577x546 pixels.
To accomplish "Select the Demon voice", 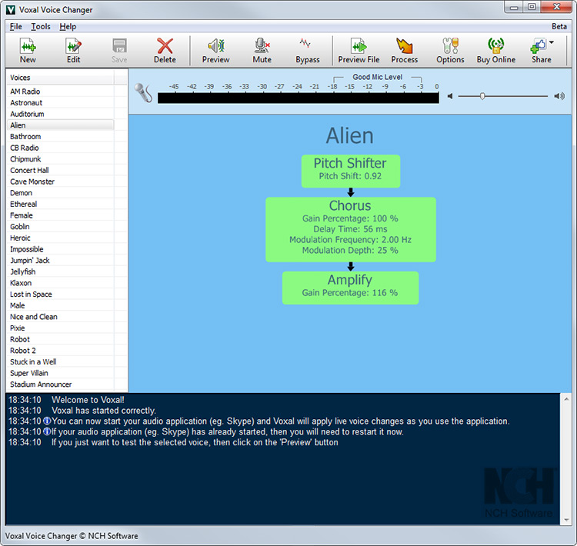I will click(60, 193).
